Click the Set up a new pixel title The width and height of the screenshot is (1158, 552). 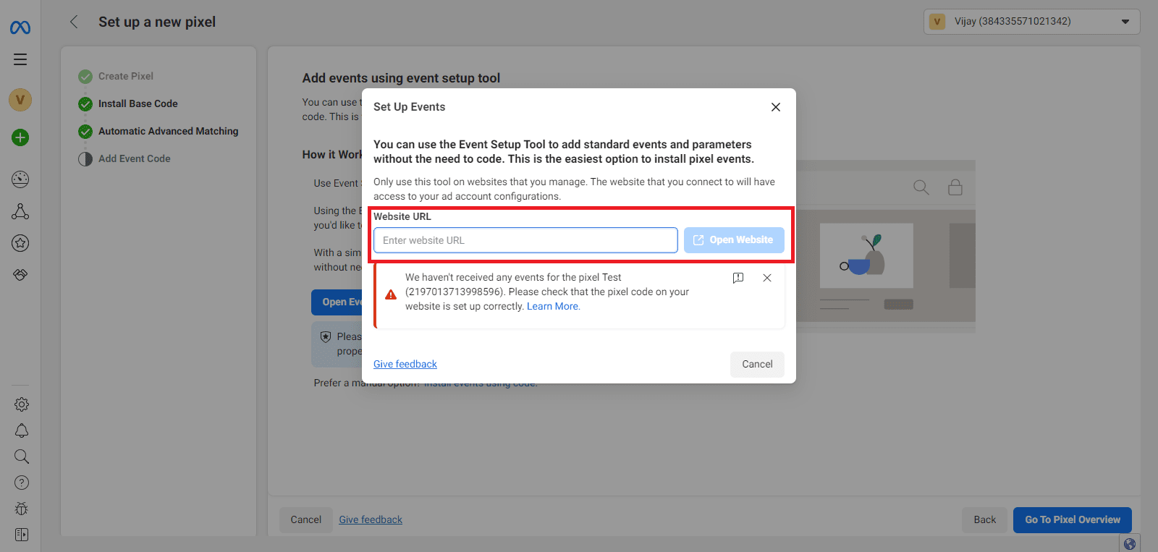tap(157, 22)
